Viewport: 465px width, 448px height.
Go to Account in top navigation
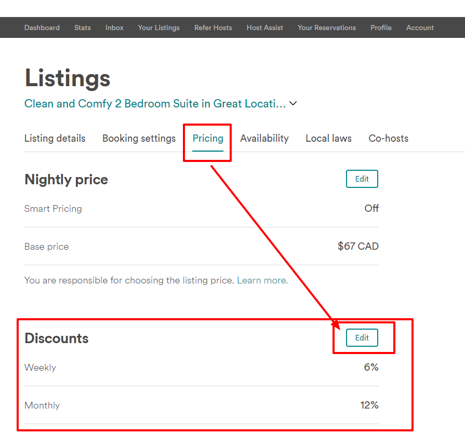click(420, 28)
